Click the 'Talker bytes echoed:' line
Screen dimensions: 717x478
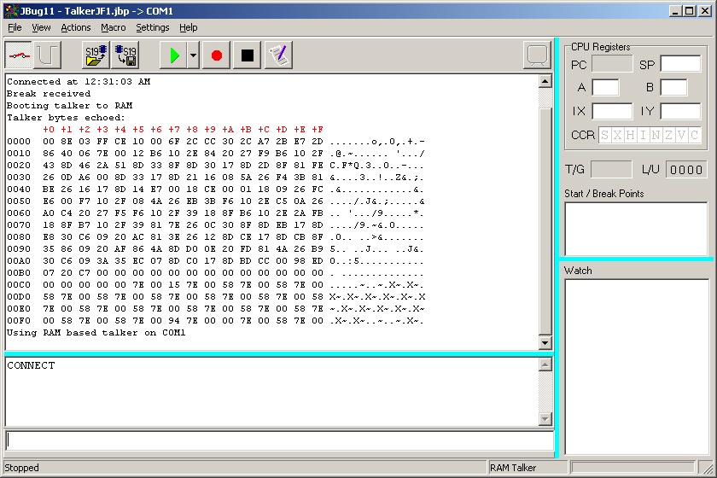point(66,117)
